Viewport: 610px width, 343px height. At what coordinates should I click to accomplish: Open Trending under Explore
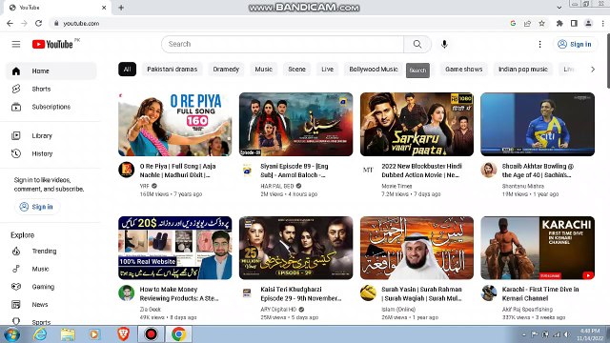coord(51,252)
